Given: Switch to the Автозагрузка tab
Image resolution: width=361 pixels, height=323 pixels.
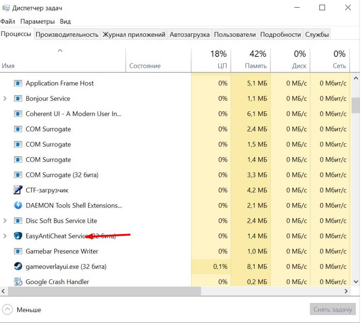Looking at the screenshot, I should coord(189,34).
